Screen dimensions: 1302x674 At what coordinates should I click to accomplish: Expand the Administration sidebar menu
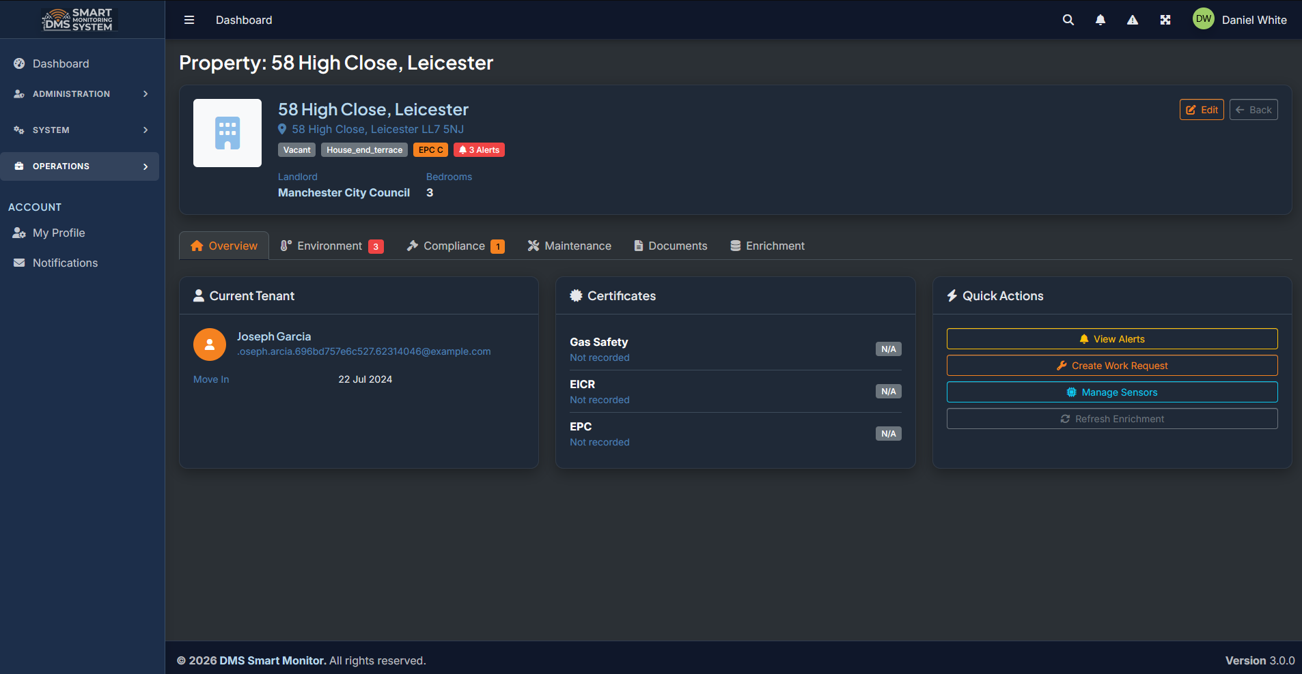coord(80,94)
